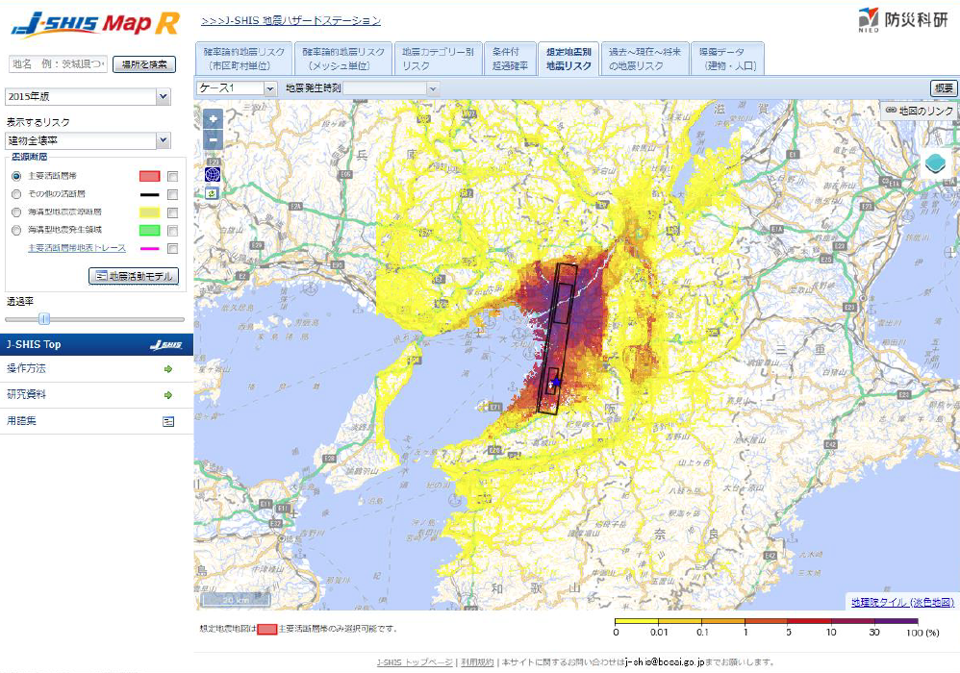Zoom in on the map with plus button
This screenshot has height=673, width=960.
point(213,119)
